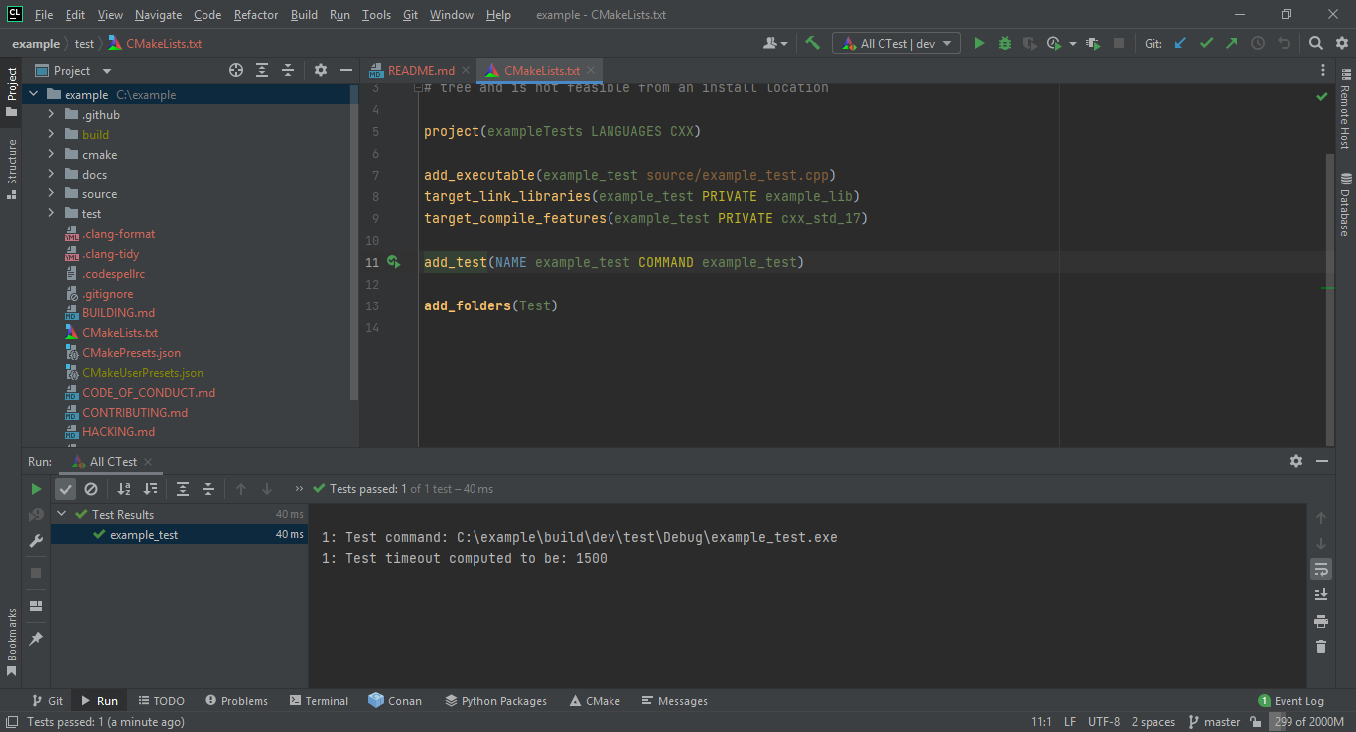This screenshot has width=1356, height=732.
Task: Open the Refactor menu
Action: click(255, 15)
